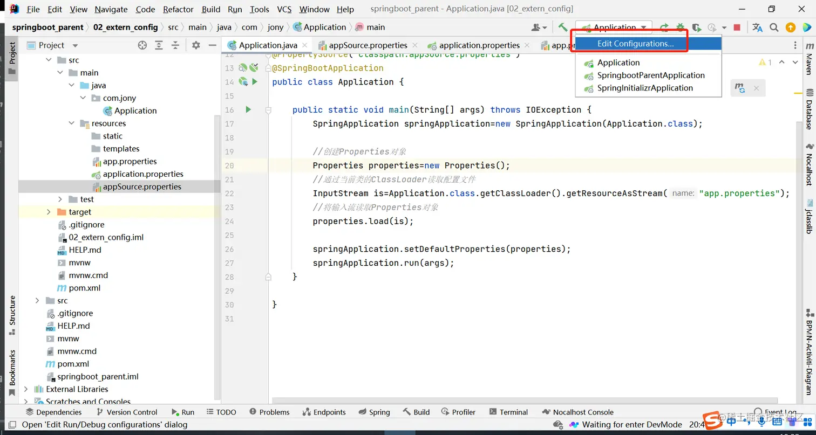The height and width of the screenshot is (435, 816).
Task: Open the Application run configuration dropdown
Action: tap(614, 27)
